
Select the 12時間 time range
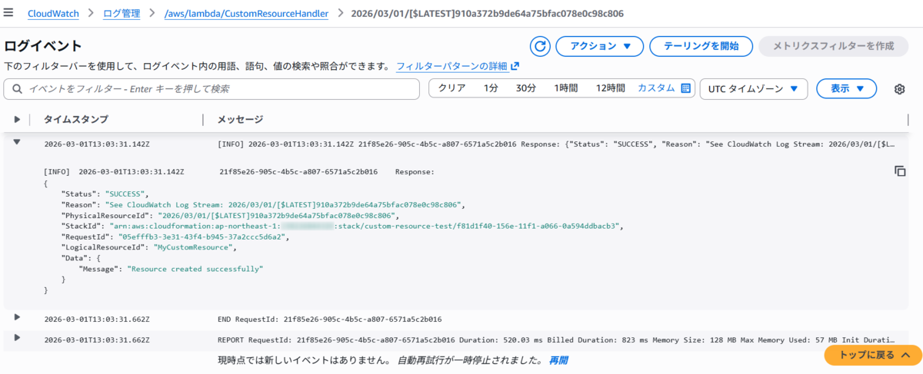click(x=610, y=88)
